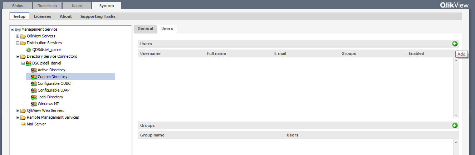Click the DSC@dell_daniel users icon
The width and height of the screenshot is (475, 155).
click(29, 63)
